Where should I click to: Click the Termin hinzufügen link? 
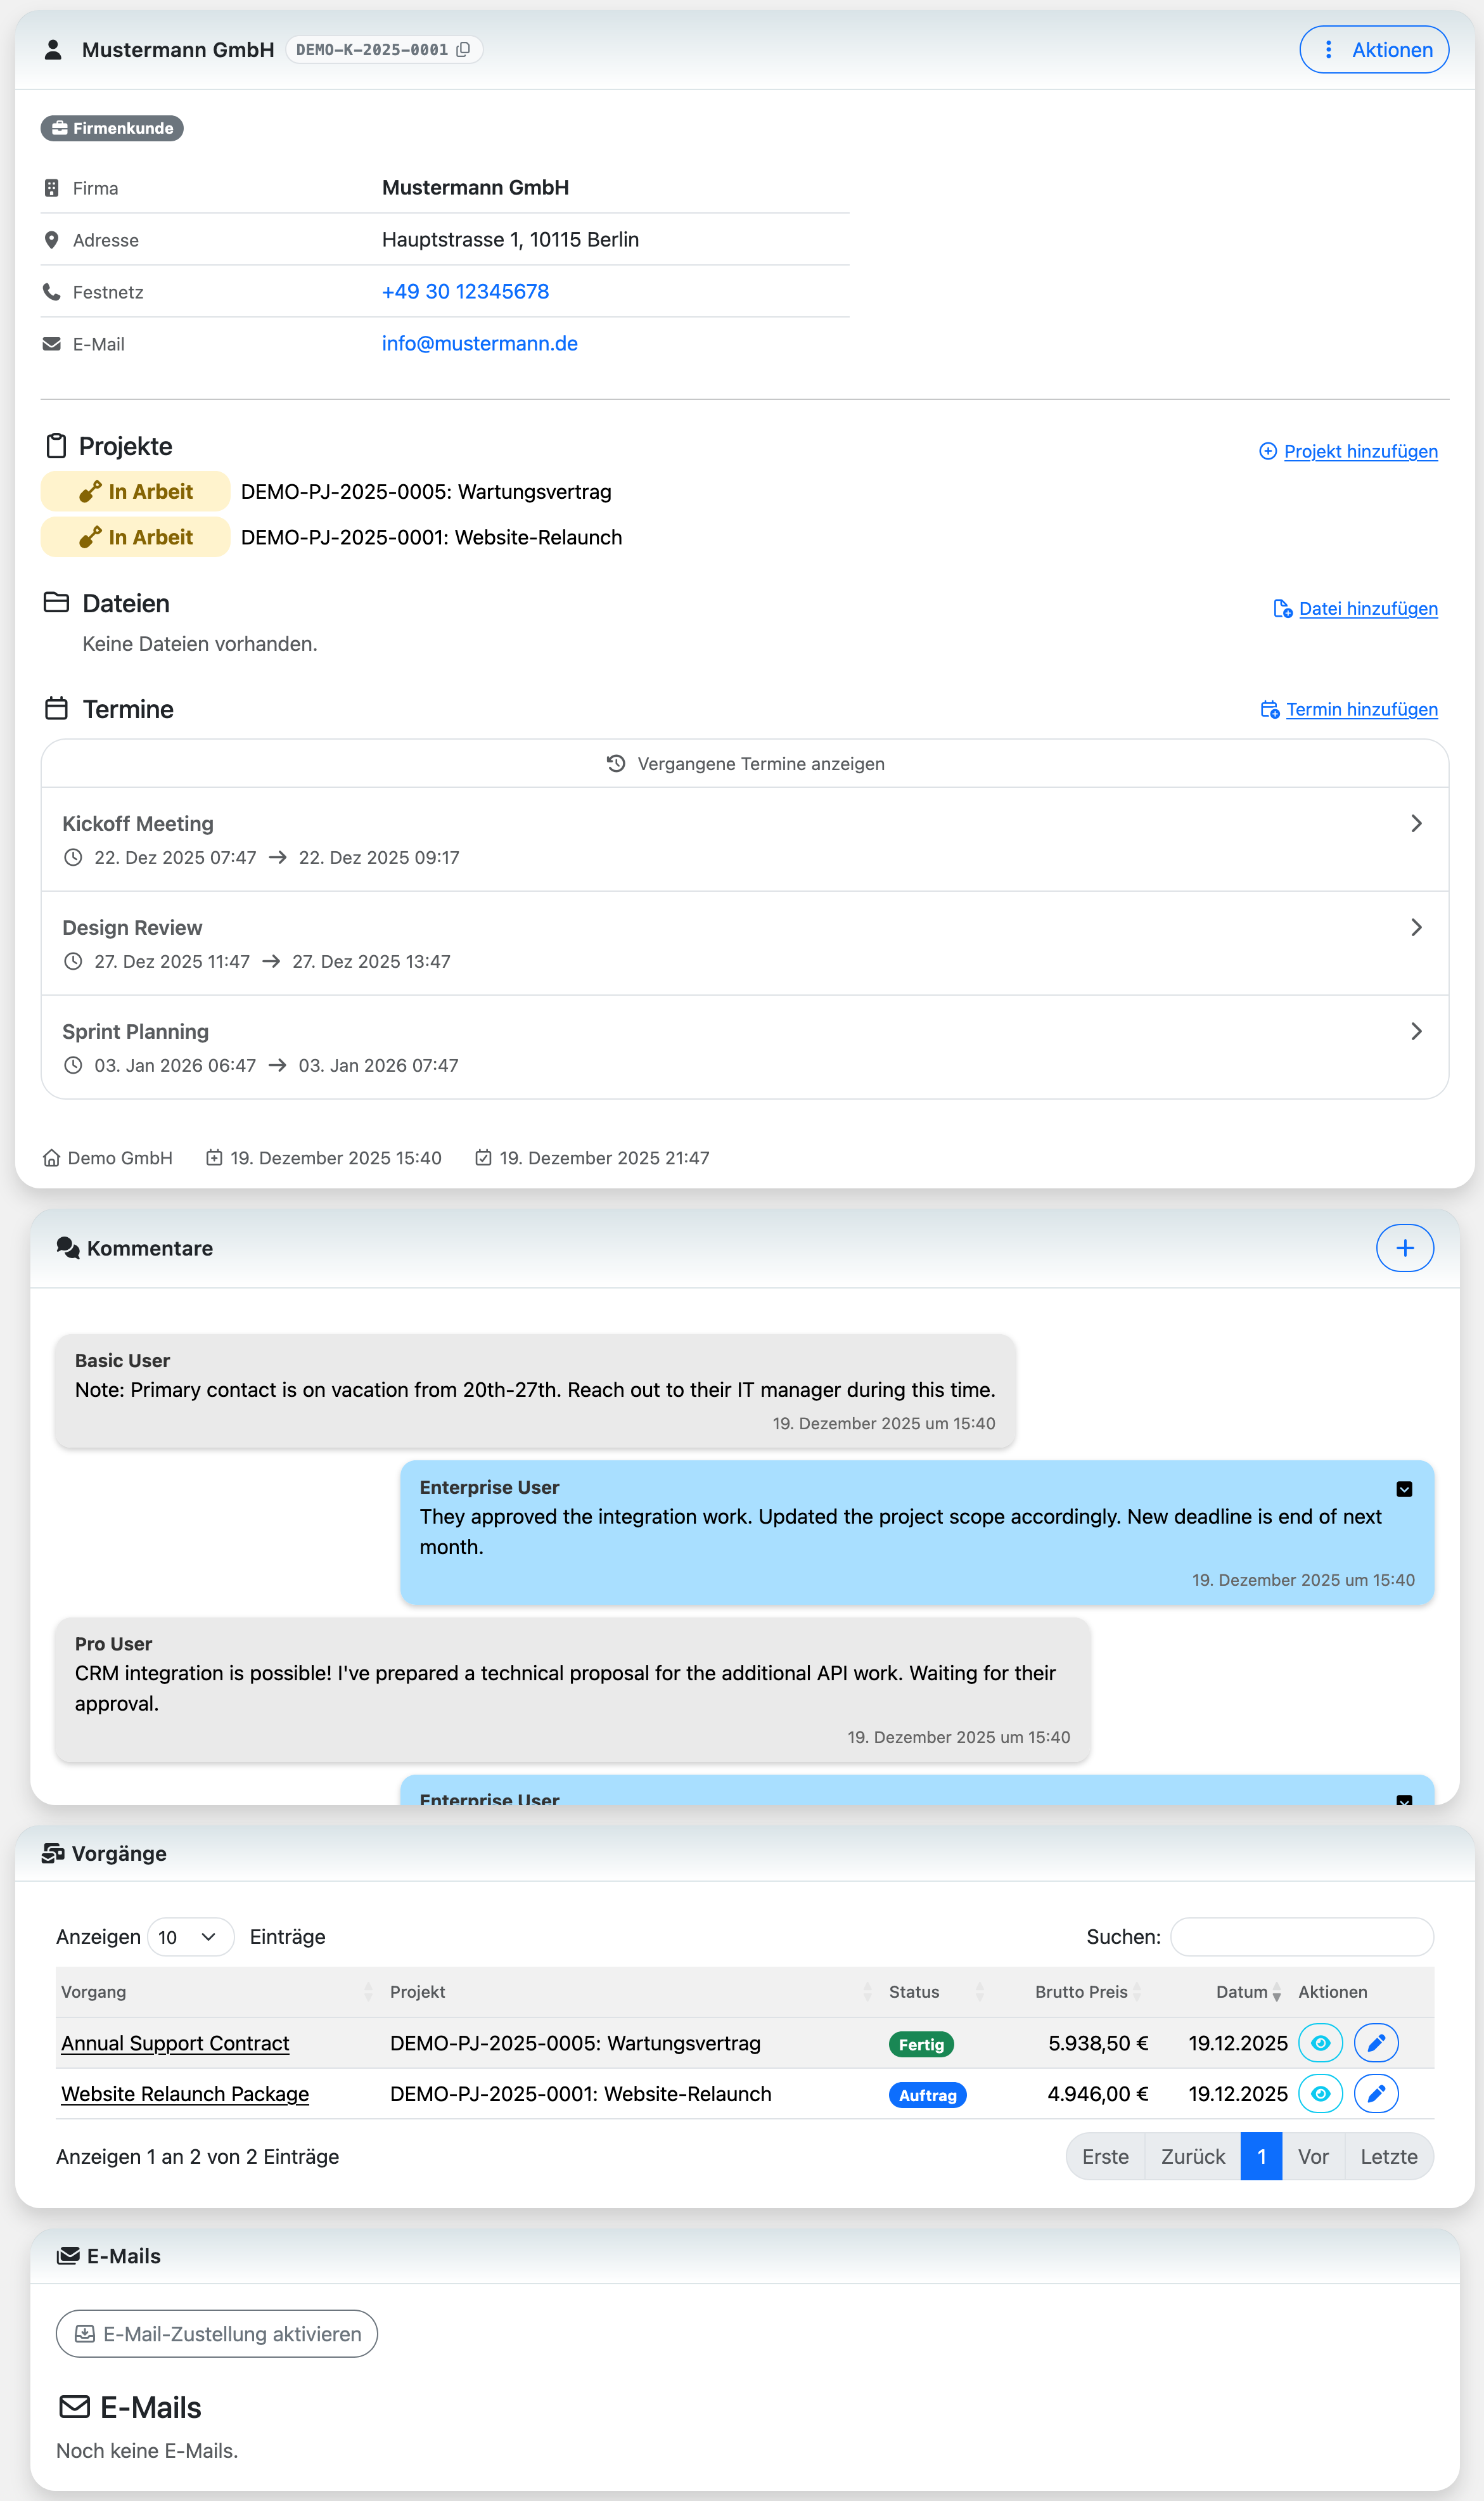tap(1360, 709)
